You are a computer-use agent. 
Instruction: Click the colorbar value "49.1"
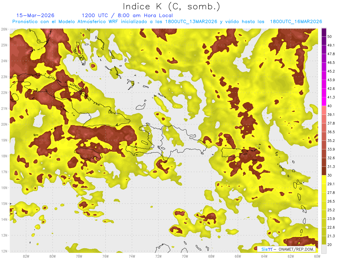point(331,45)
